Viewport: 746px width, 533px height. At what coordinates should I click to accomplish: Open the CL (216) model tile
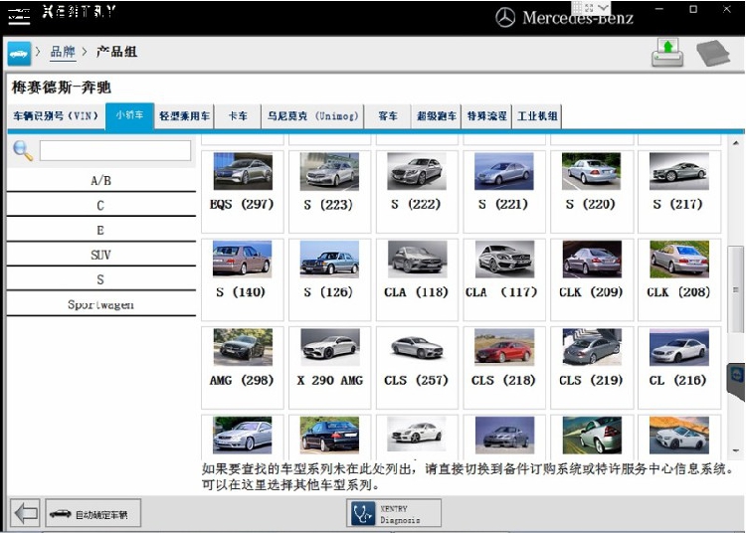pos(679,367)
